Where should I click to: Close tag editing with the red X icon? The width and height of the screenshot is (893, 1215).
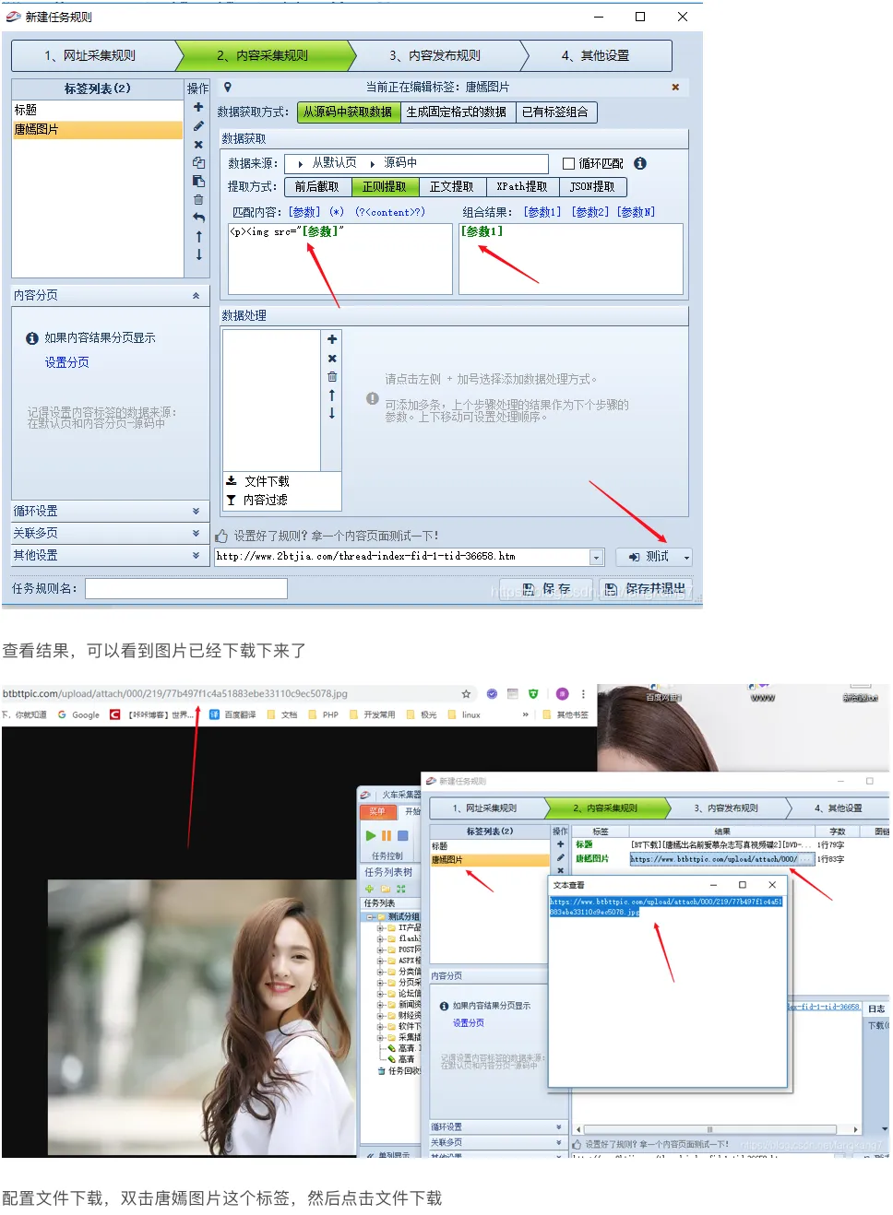point(674,88)
